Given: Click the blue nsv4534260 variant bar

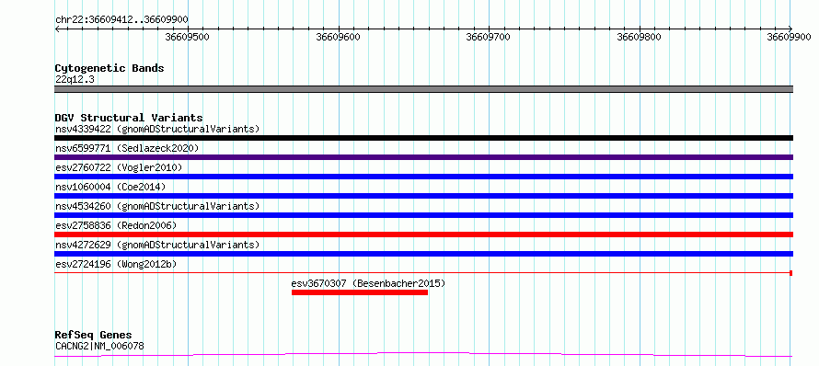Looking at the screenshot, I should [x=423, y=215].
